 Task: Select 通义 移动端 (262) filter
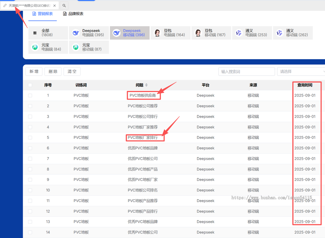coord(293,33)
